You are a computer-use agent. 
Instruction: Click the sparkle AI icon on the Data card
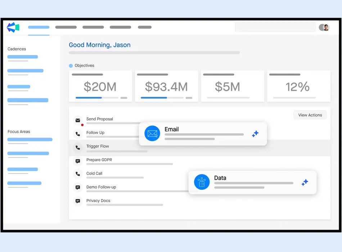coord(305,182)
